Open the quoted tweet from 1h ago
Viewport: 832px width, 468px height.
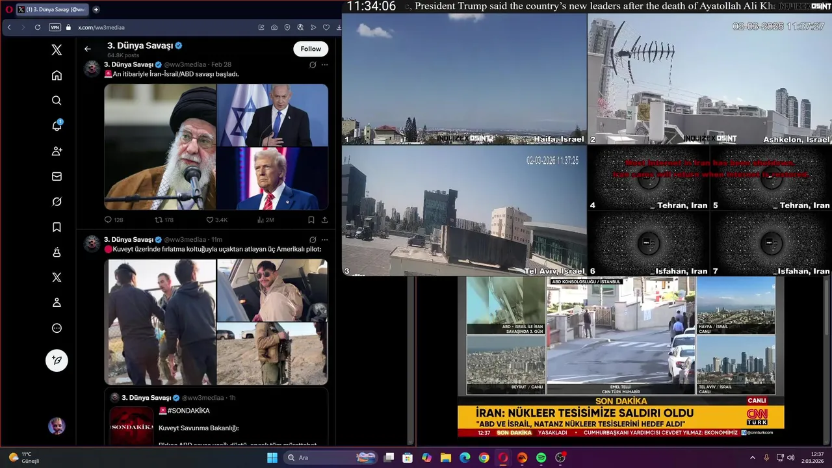(x=216, y=417)
